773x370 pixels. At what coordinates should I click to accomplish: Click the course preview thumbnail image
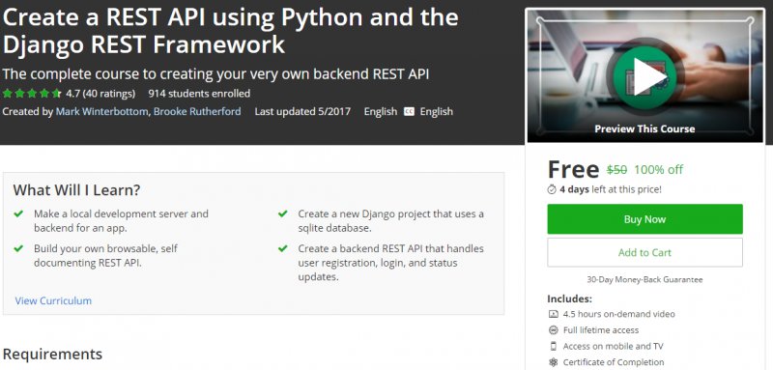tap(644, 76)
